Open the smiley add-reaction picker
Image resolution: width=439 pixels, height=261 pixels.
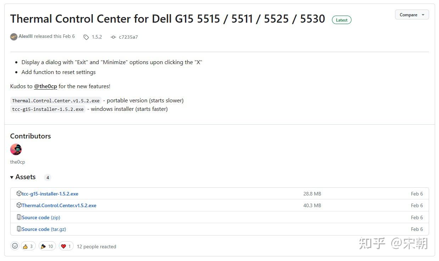pyautogui.click(x=15, y=246)
